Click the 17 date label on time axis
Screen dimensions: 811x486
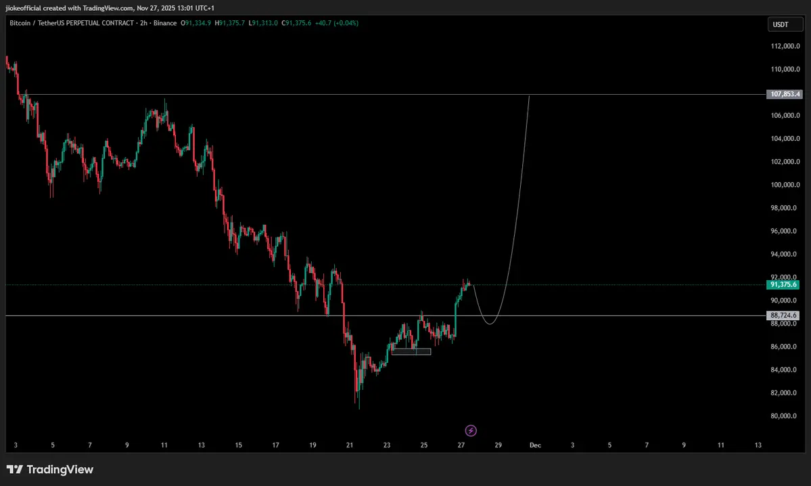pyautogui.click(x=276, y=445)
